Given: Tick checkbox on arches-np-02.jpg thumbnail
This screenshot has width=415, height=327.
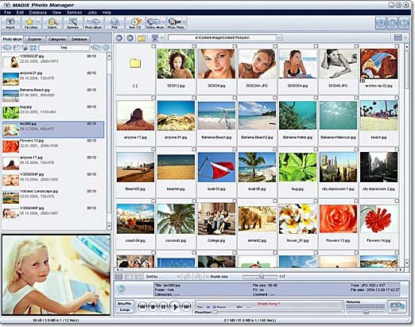Looking at the screenshot, I should 397,46.
